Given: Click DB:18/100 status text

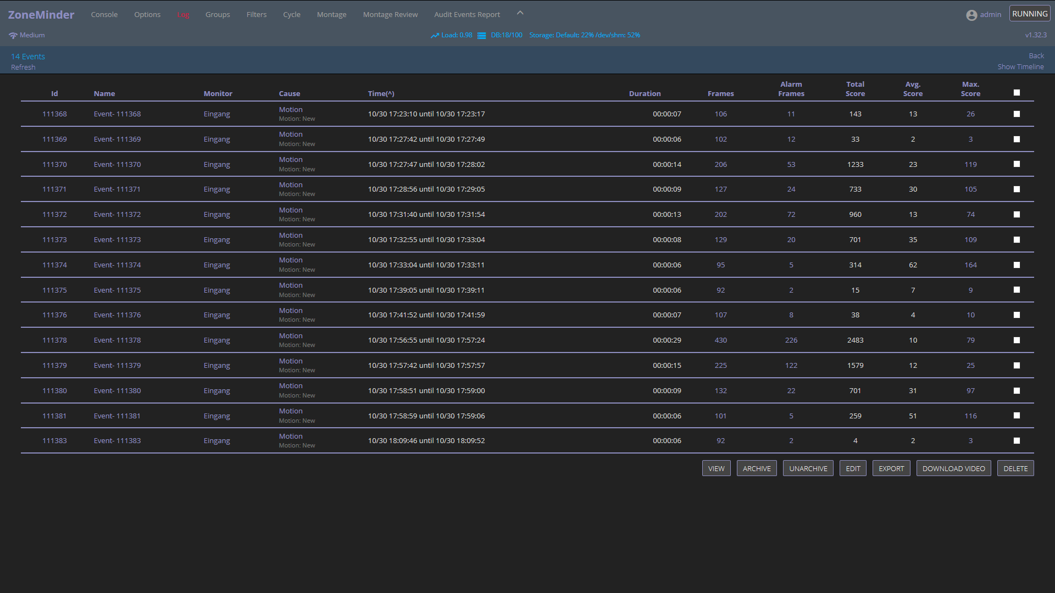Looking at the screenshot, I should tap(507, 35).
